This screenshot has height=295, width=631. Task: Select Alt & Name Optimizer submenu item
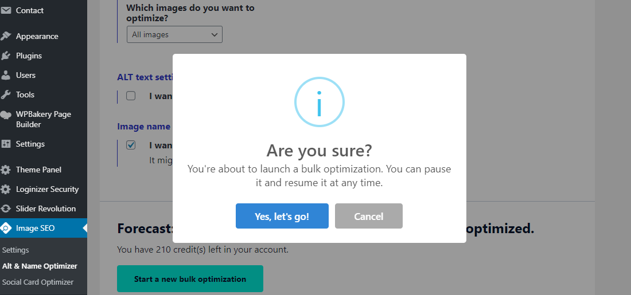[40, 266]
